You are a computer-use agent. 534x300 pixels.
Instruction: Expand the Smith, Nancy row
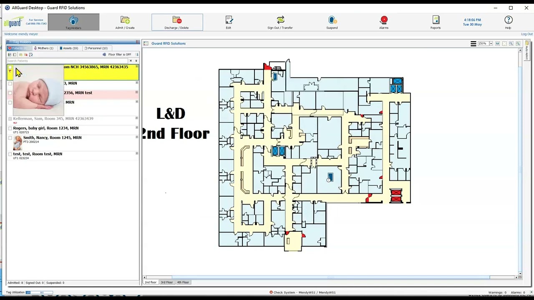(137, 137)
